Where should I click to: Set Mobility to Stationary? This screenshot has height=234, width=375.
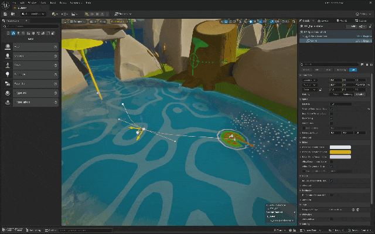tap(347, 94)
